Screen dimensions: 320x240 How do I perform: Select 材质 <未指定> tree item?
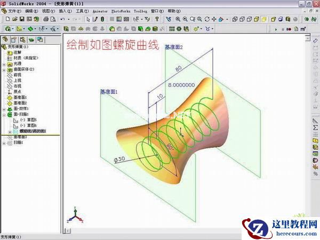26,58
